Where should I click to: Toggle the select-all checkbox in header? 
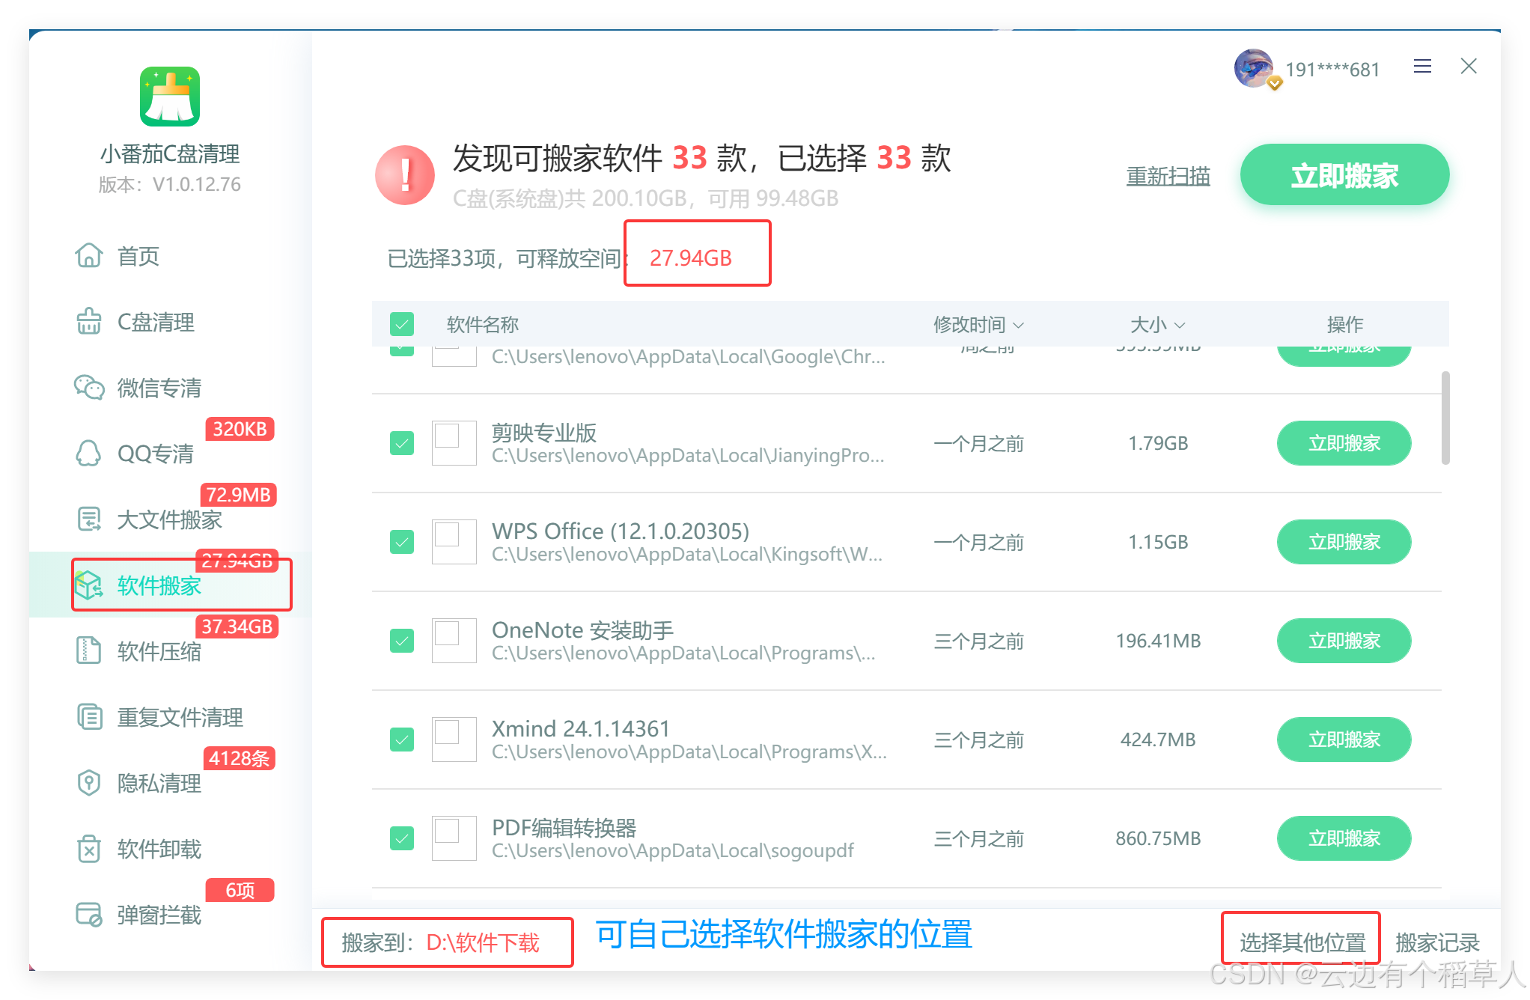tap(402, 324)
